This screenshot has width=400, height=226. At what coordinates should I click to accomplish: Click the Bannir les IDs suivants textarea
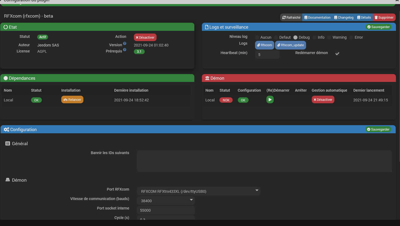[264, 161]
